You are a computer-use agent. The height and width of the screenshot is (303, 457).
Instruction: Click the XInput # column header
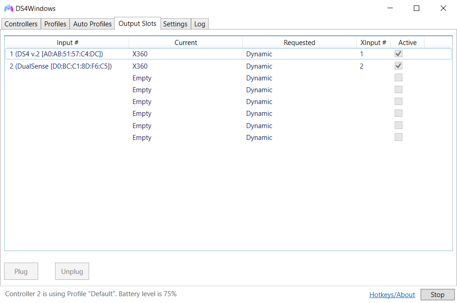373,43
